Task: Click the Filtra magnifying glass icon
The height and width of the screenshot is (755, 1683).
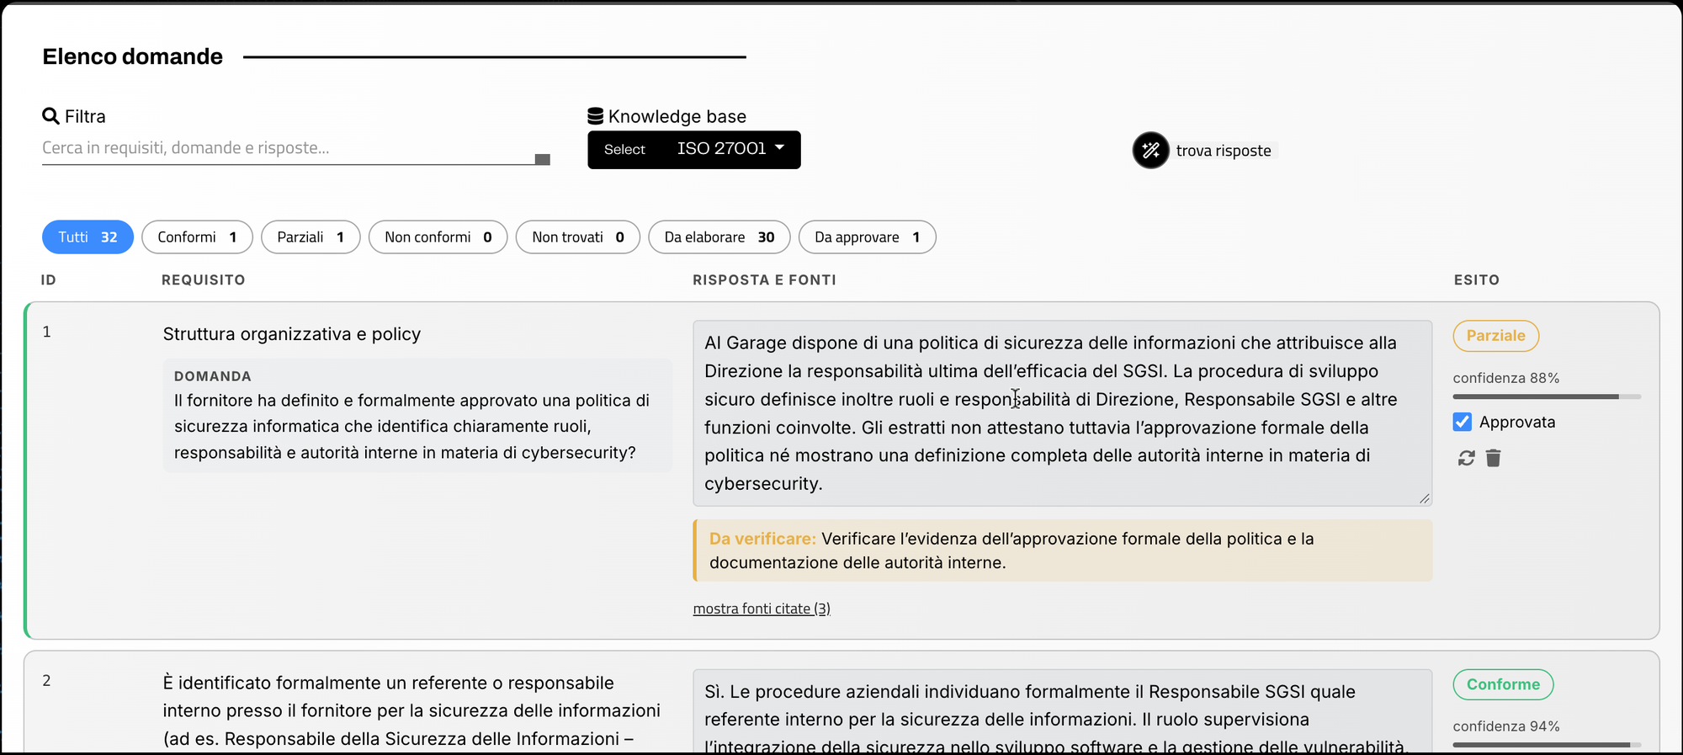Action: (50, 116)
